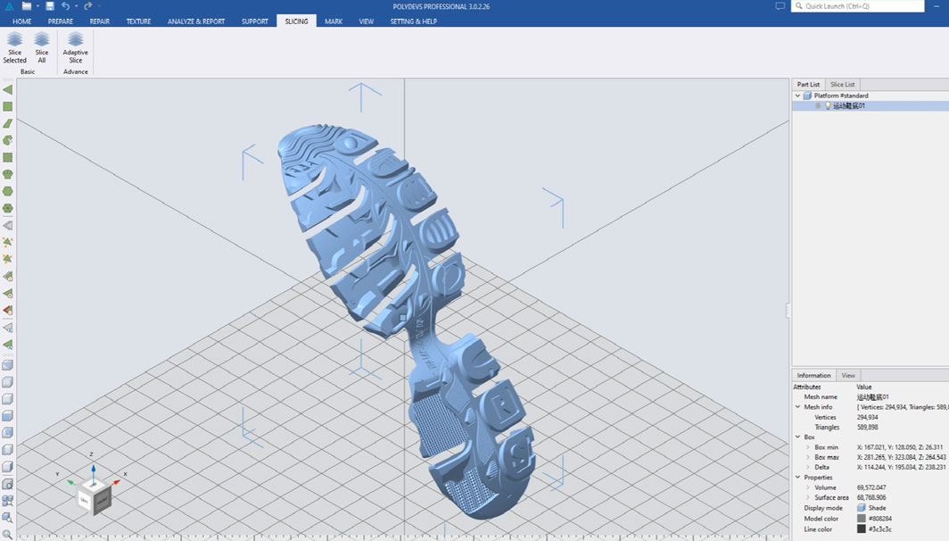Undo the last action
Viewport: 949px width, 541px height.
[65, 6]
